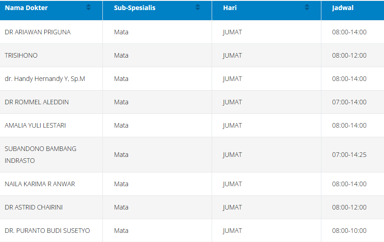Click the Nama Dokter header text
Viewport: 384px width, 242px height.
coord(26,8)
